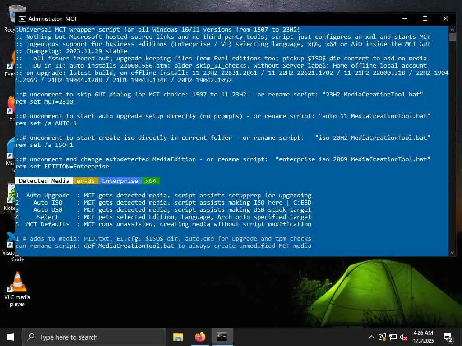Click the 'rem set /a ISO=1' line

click(x=45, y=145)
